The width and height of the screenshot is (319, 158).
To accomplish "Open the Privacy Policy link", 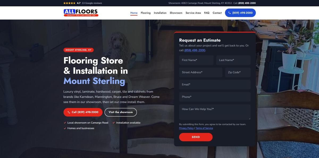I will tap(186, 128).
